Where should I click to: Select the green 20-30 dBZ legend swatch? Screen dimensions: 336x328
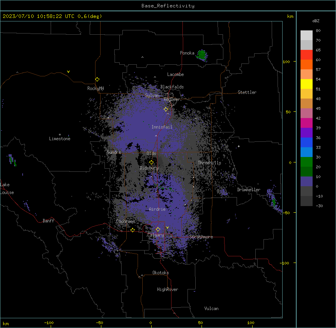(306, 162)
